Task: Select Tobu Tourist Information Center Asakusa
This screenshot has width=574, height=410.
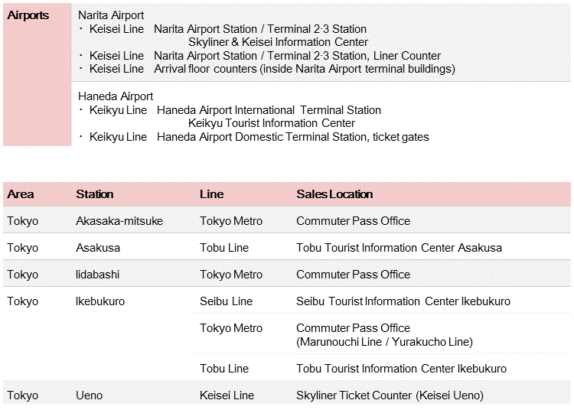Action: [x=399, y=248]
